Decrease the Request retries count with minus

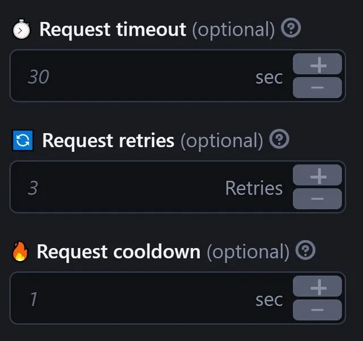click(x=317, y=199)
